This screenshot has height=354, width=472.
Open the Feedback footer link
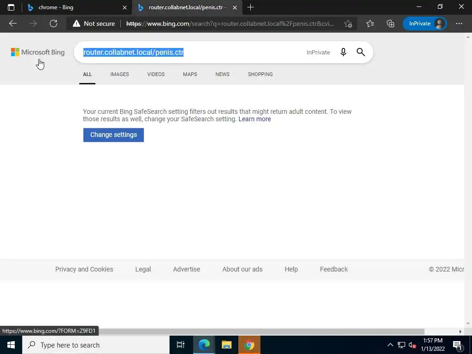pos(334,269)
